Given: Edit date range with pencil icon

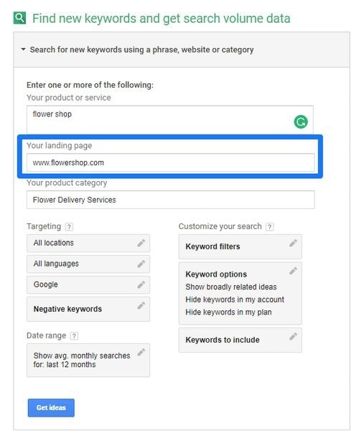Looking at the screenshot, I should click(x=141, y=352).
